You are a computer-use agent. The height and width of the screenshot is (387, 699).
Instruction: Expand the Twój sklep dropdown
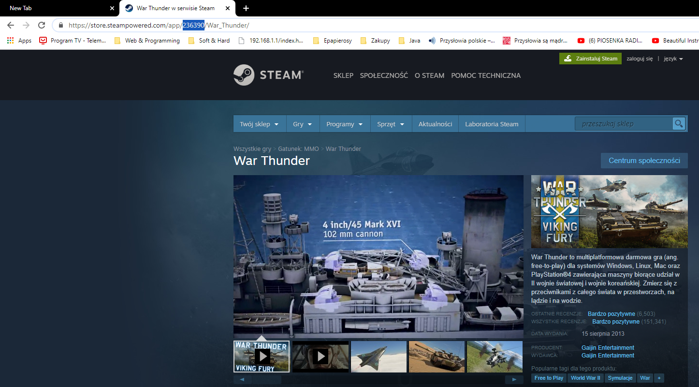[260, 124]
